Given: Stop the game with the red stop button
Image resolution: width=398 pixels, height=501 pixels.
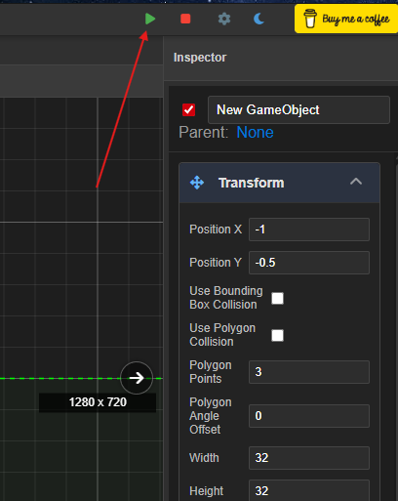Looking at the screenshot, I should (185, 19).
